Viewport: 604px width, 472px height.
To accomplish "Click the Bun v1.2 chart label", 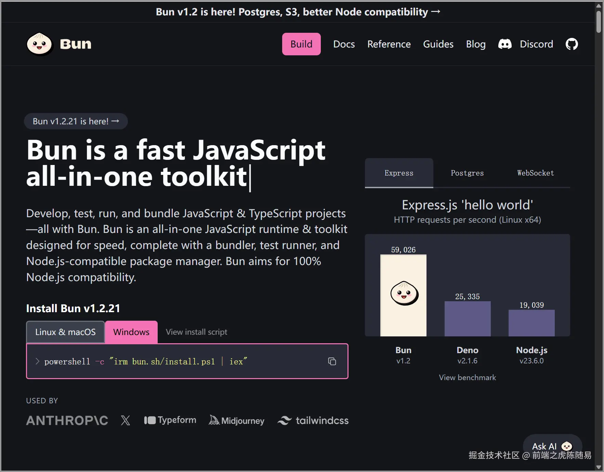I will 403,355.
